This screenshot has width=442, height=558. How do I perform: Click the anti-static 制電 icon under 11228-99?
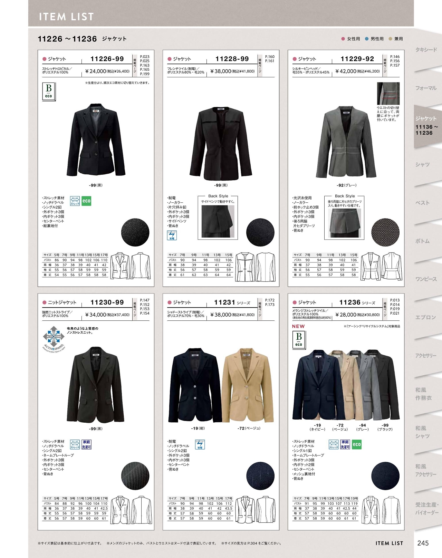click(172, 235)
